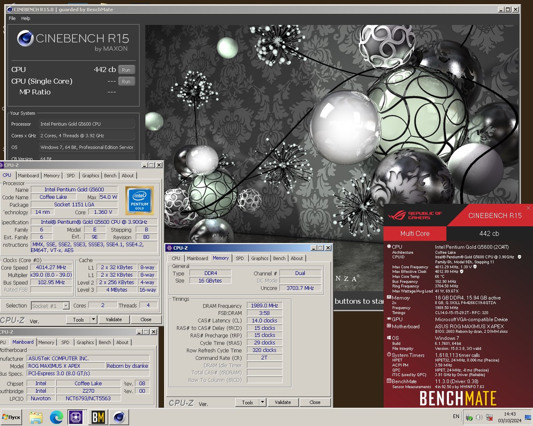The width and height of the screenshot is (533, 426).
Task: Click the Memory section icon in BenchMate panel
Action: 389,297
